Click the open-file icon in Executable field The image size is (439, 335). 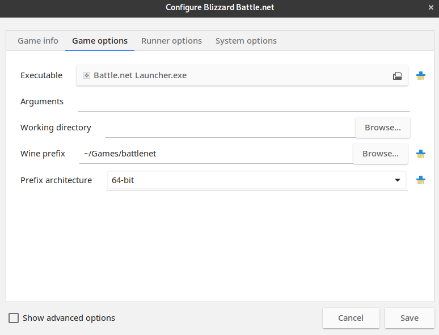(397, 75)
